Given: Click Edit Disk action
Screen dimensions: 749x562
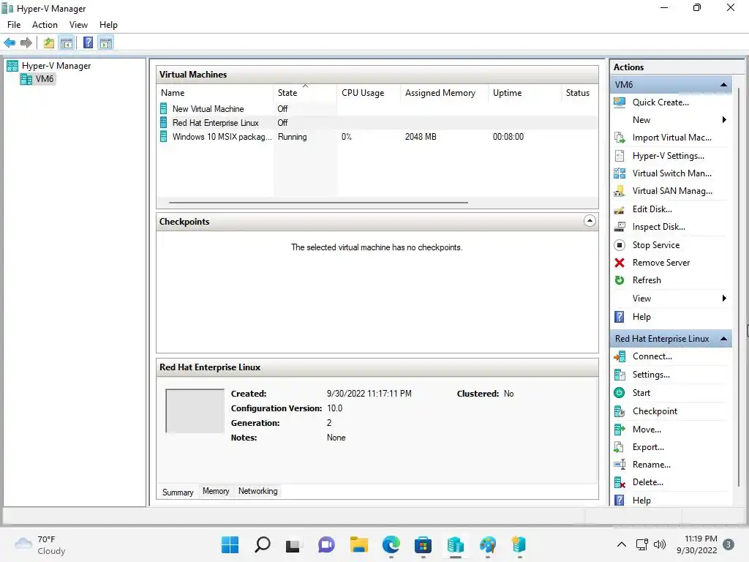Looking at the screenshot, I should 652,209.
